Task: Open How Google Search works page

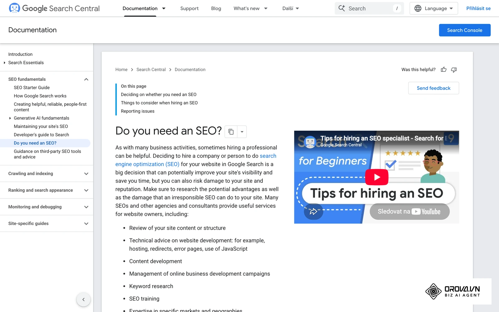Action: coord(40,96)
